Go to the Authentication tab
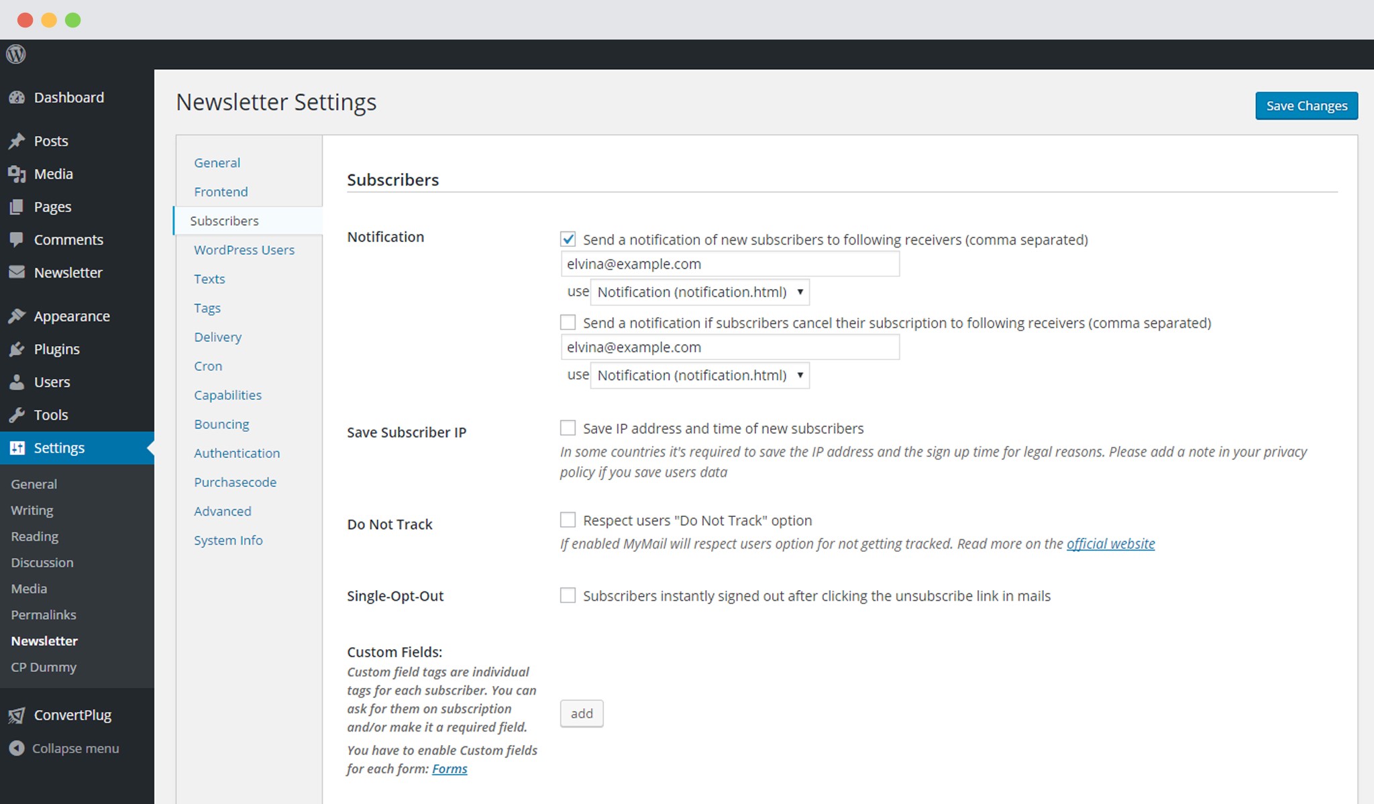 pos(237,453)
